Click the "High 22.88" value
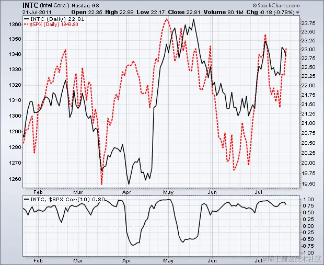The width and height of the screenshot is (324, 265). click(x=119, y=13)
